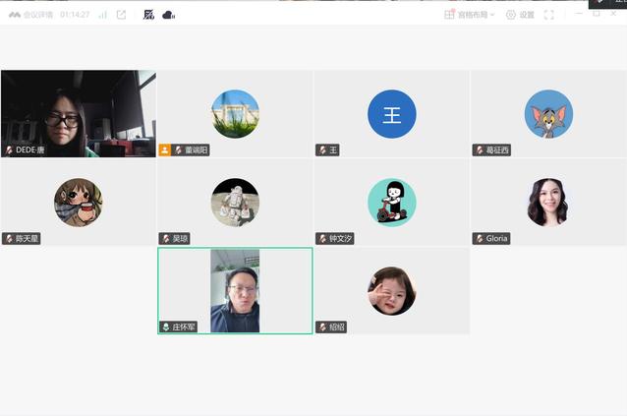Click 董端阳's landscape avatar

pyautogui.click(x=235, y=114)
